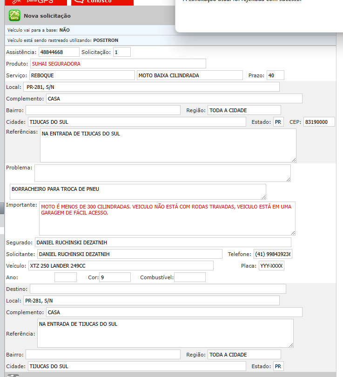
Task: Focus the empty Combustível field
Action: 190,277
